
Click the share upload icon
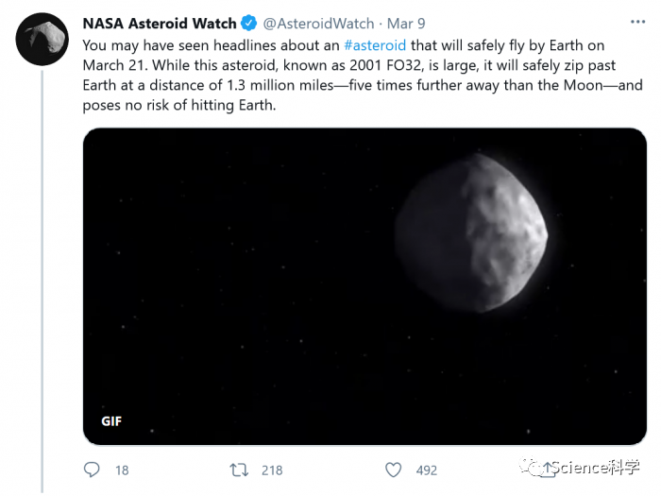547,470
